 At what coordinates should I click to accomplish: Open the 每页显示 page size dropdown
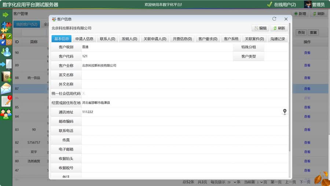tap(231, 182)
